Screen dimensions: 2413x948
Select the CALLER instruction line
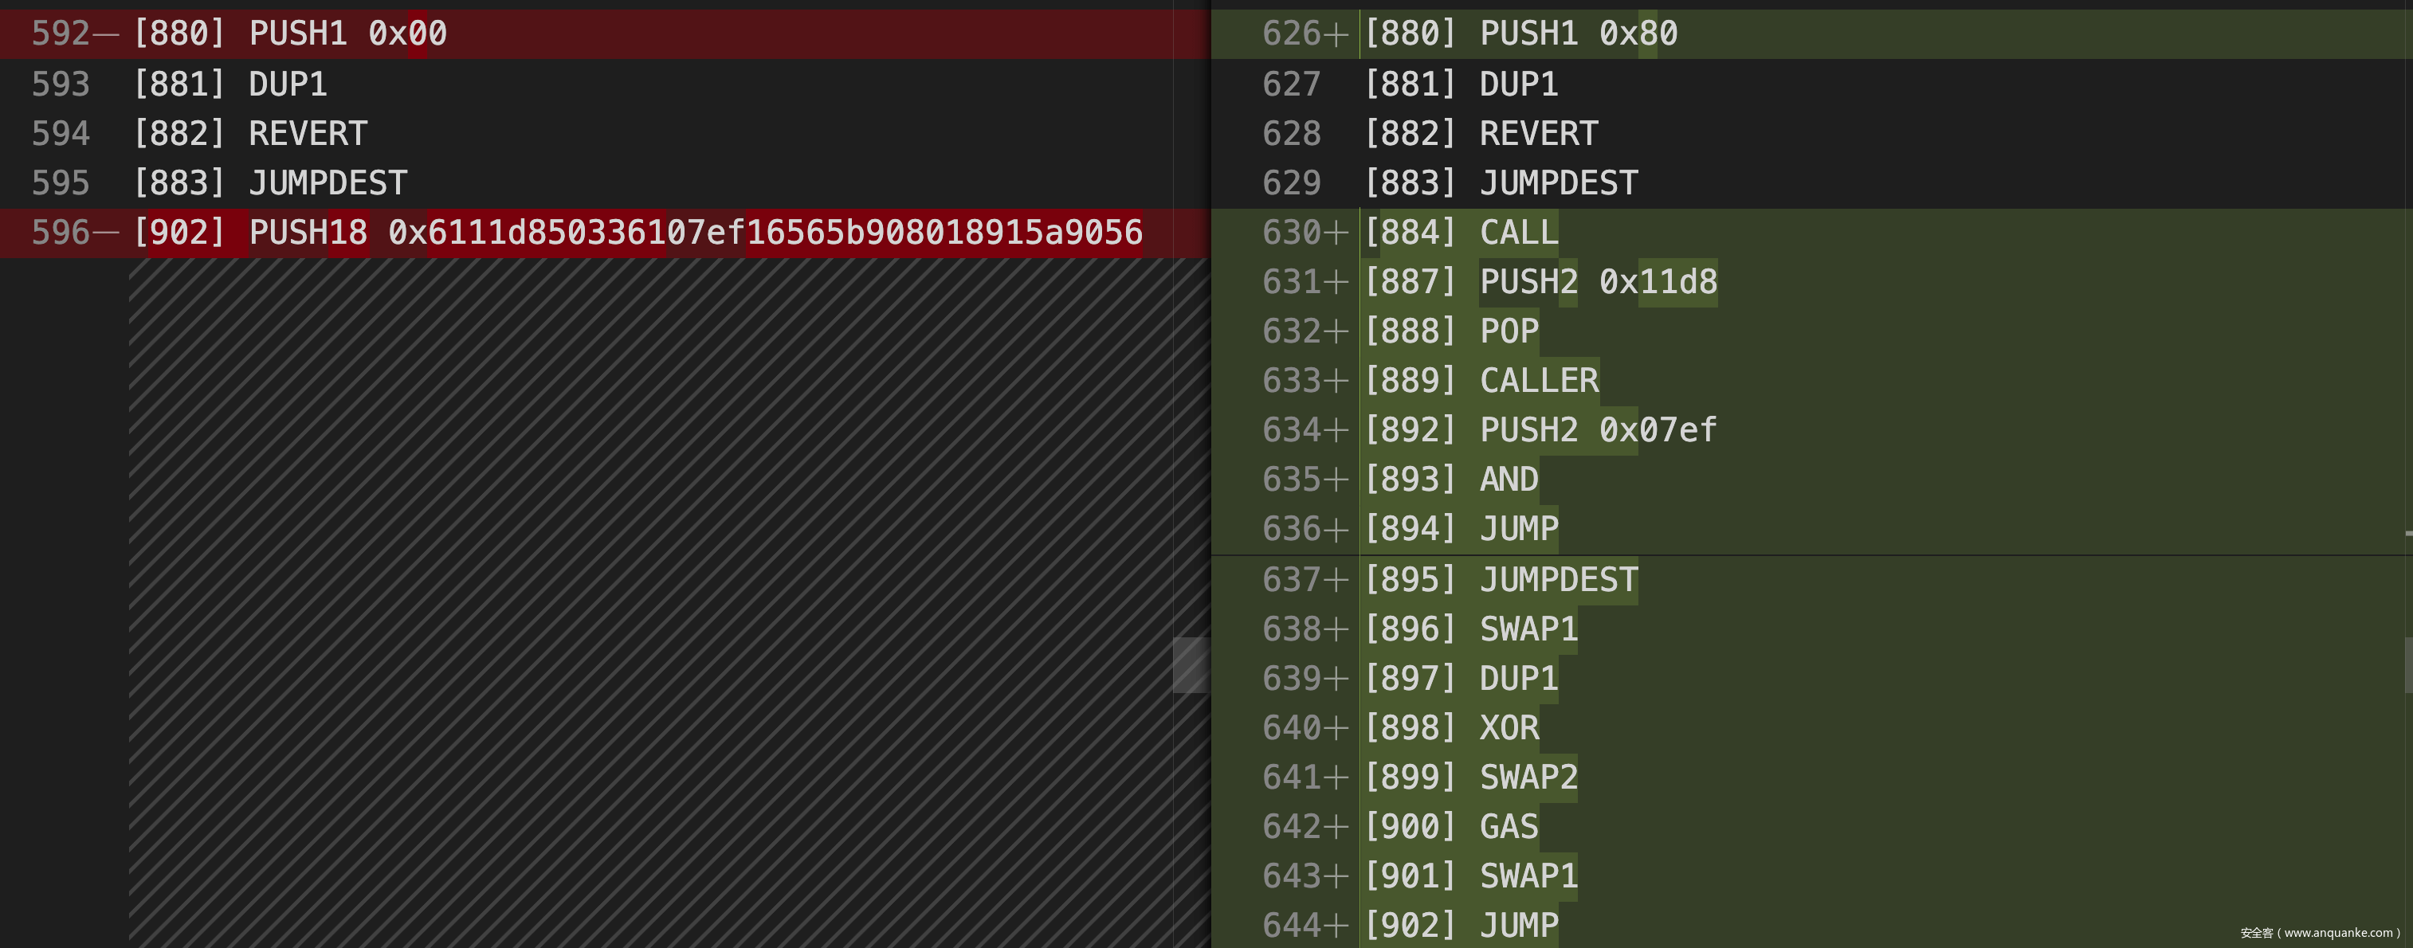point(1538,380)
